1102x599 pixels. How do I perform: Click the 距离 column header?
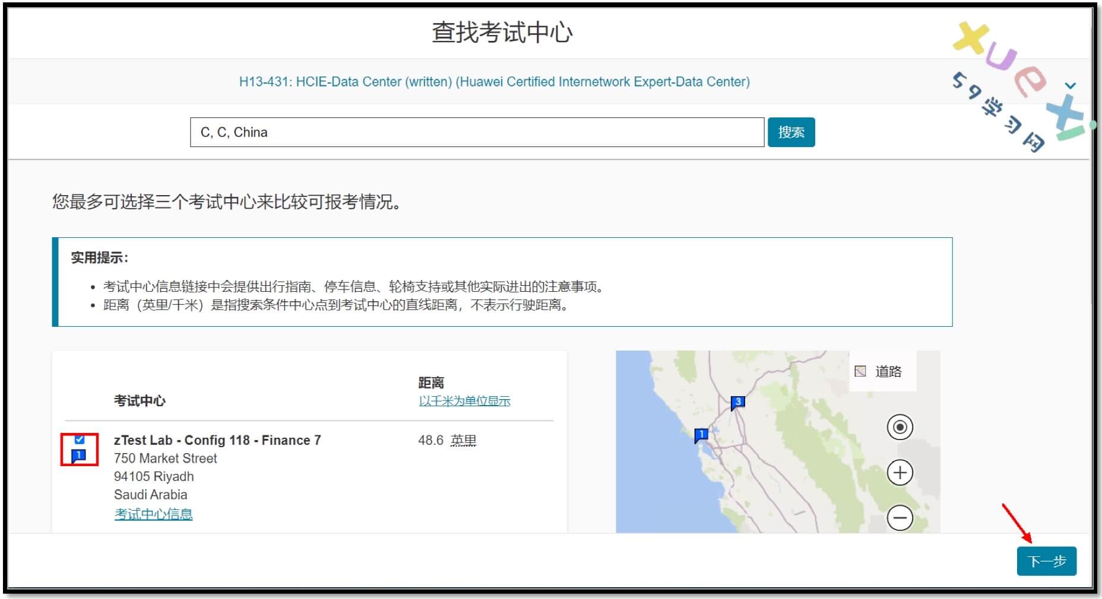tap(431, 383)
